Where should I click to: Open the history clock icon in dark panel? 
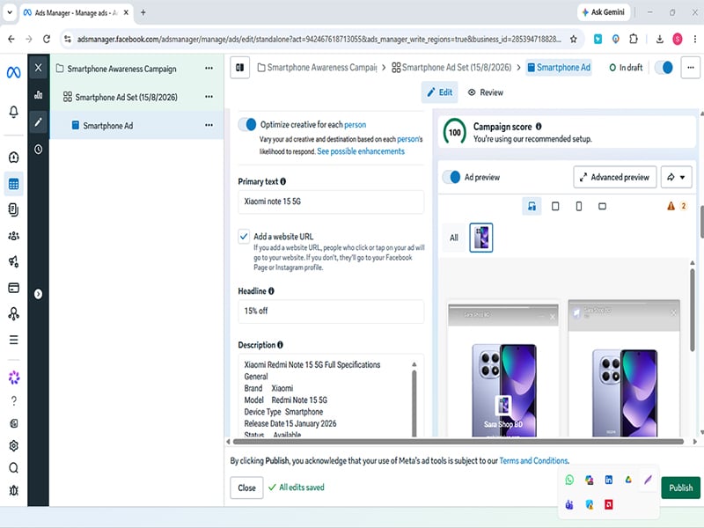point(38,149)
